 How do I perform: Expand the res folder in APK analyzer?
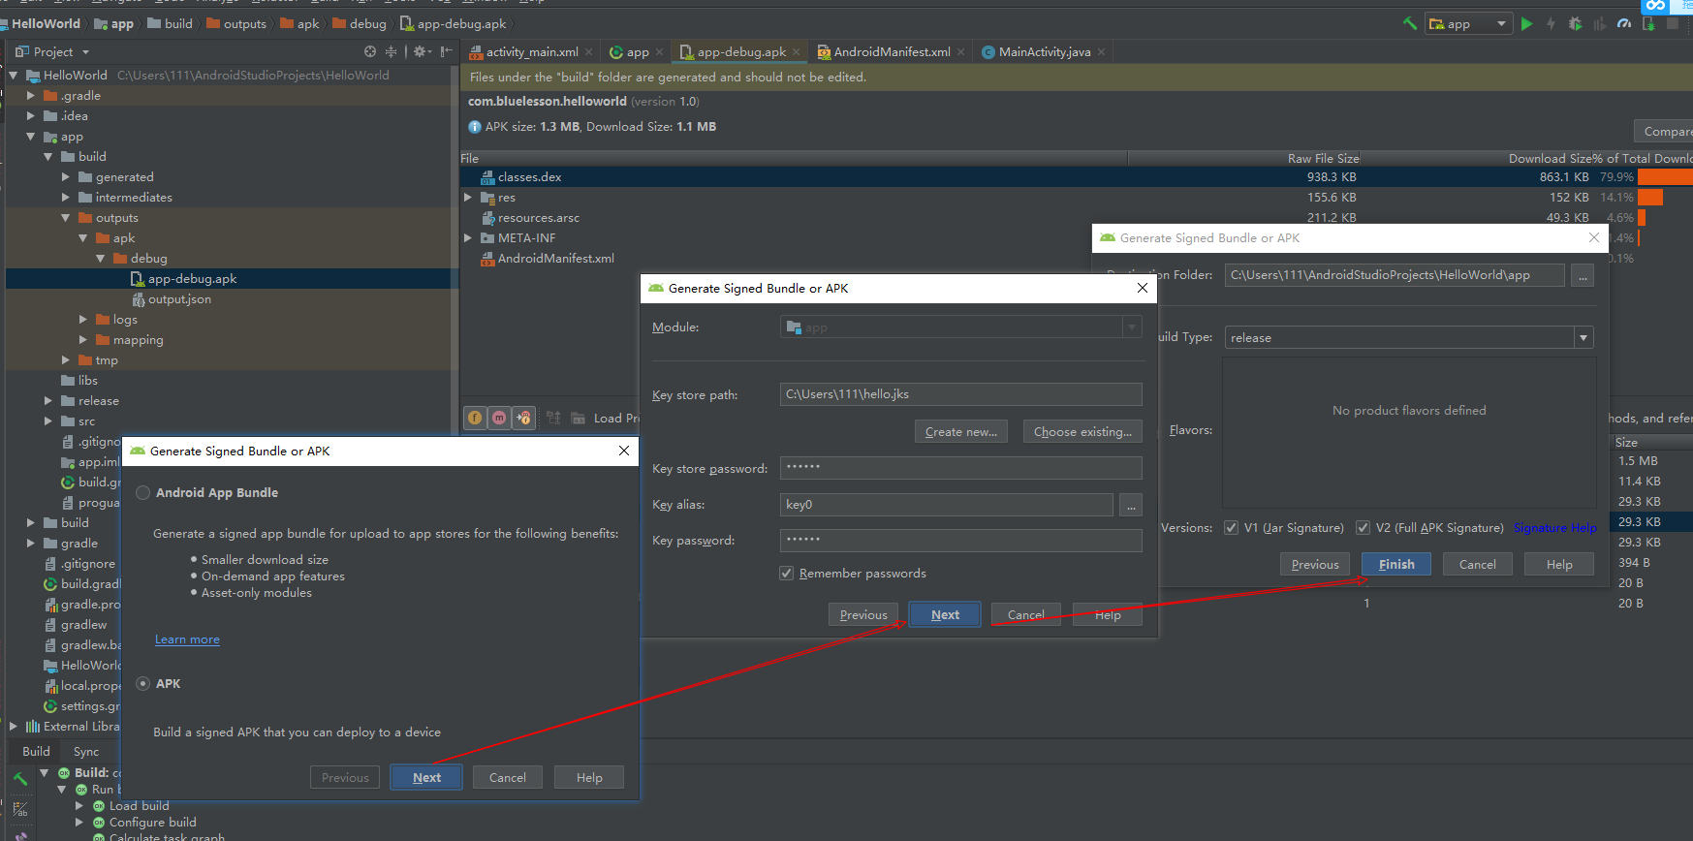tap(468, 198)
